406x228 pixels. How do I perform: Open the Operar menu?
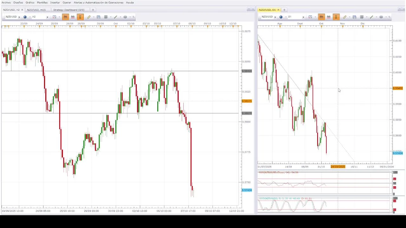[67, 3]
